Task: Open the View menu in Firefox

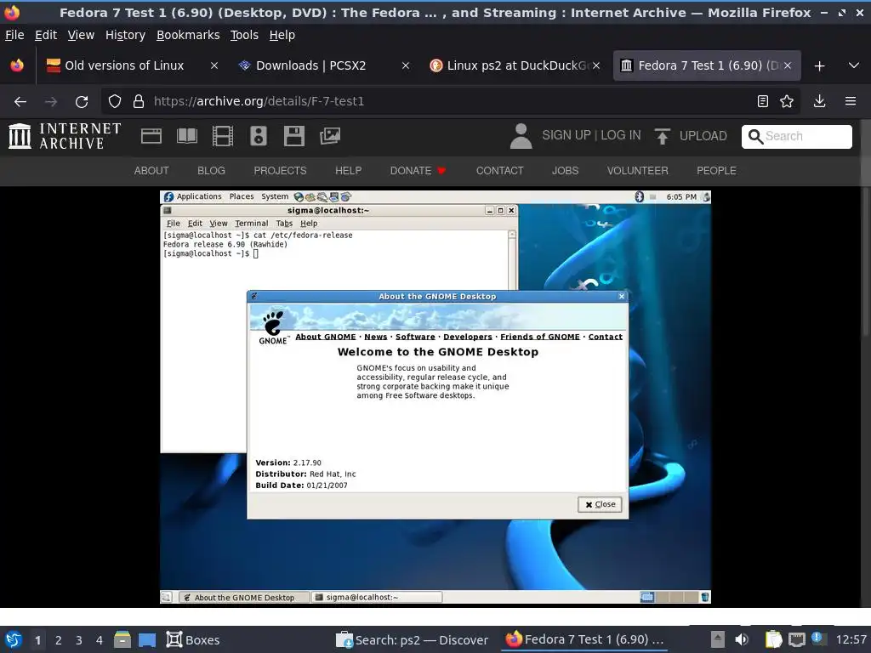Action: (x=81, y=35)
